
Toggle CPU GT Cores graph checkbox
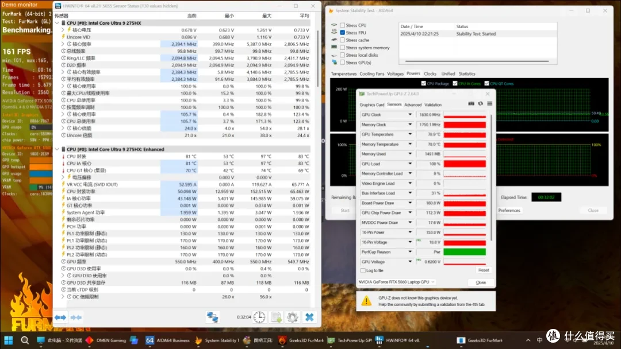click(487, 83)
